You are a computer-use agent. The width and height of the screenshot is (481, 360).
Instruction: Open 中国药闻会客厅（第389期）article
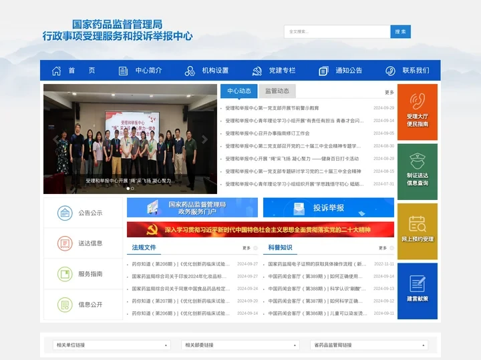[315, 277]
